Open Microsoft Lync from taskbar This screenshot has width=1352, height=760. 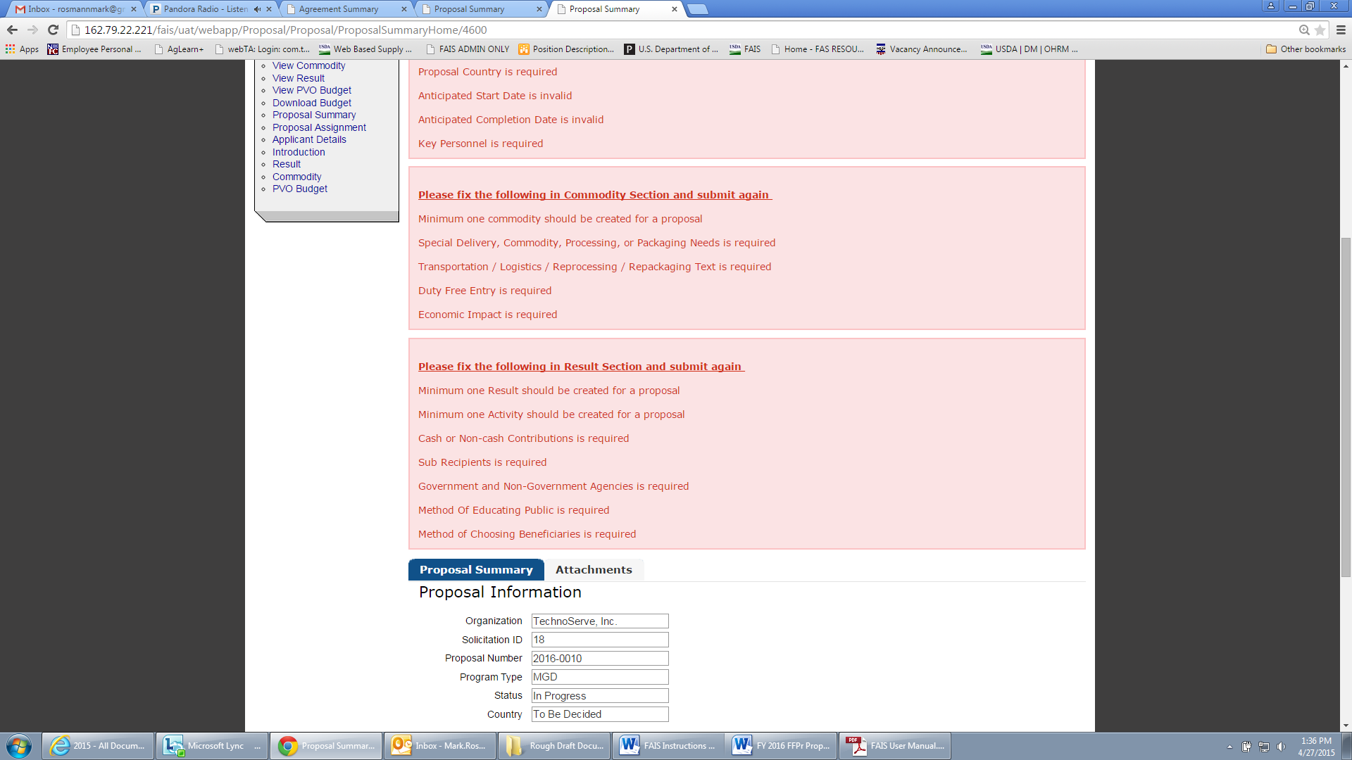pos(211,746)
